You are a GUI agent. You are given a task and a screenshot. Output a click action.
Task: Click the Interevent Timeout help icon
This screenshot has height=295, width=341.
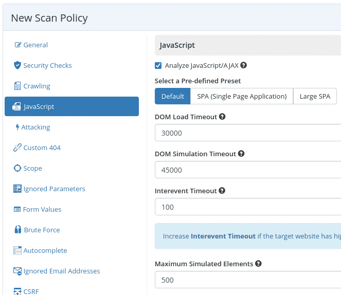tap(222, 191)
